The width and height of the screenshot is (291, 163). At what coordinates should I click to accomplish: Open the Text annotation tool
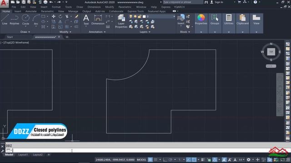86,19
